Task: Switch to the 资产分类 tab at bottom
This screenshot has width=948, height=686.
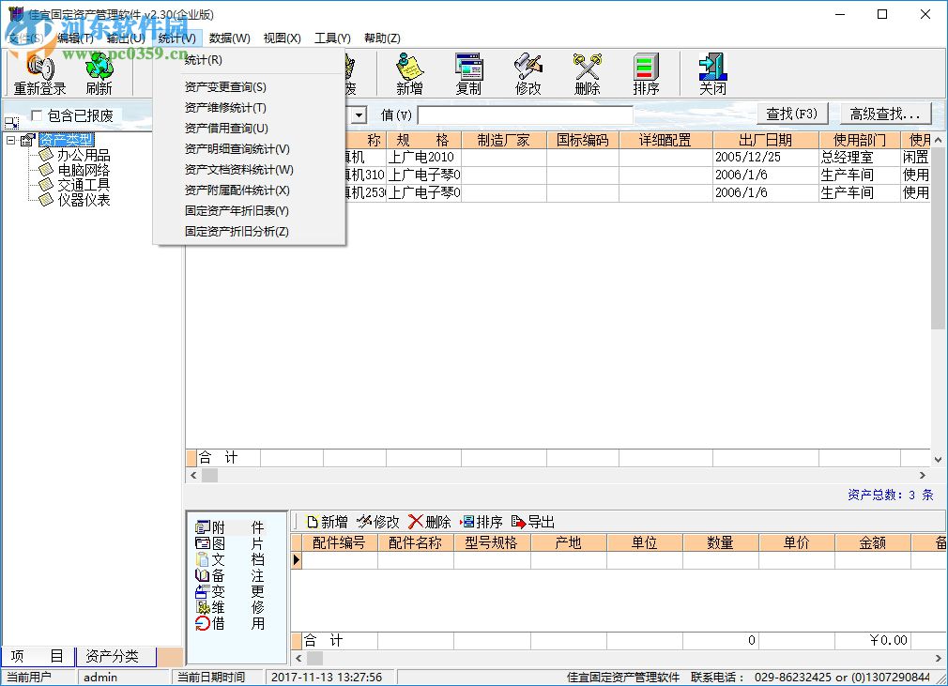Action: (113, 656)
